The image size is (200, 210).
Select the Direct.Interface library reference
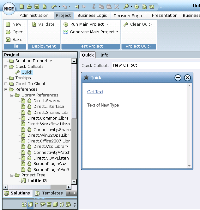click(x=49, y=107)
